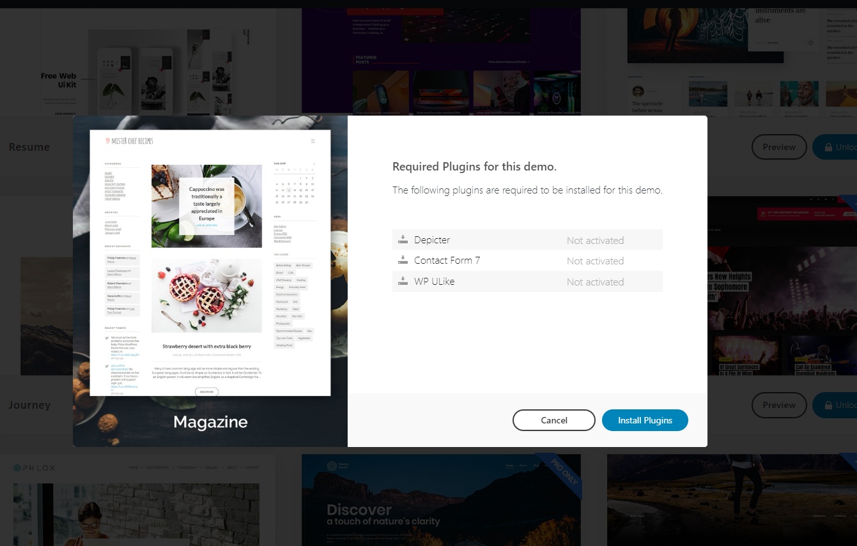Viewport: 857px width, 546px height.
Task: Click the download icon beside WP ULike
Action: 403,281
